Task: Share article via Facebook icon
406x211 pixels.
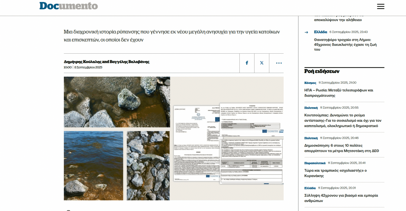Action: [247, 63]
